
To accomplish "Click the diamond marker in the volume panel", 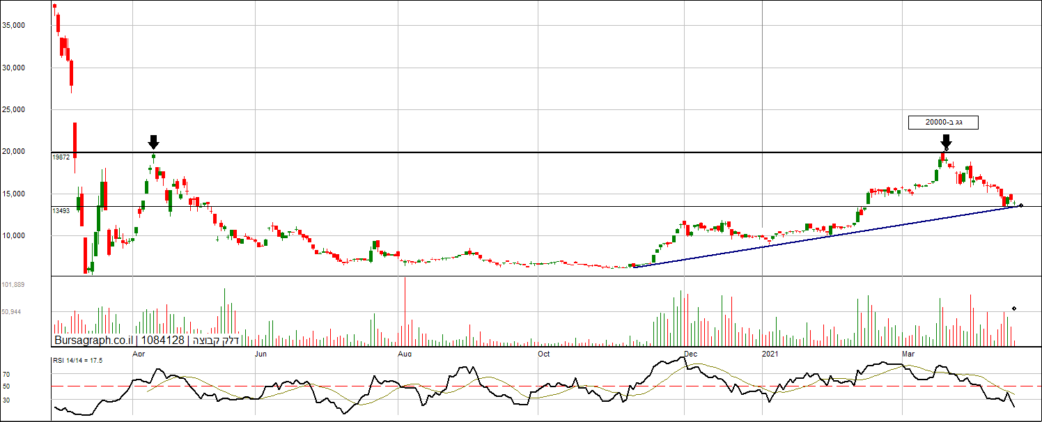I will point(1013,308).
